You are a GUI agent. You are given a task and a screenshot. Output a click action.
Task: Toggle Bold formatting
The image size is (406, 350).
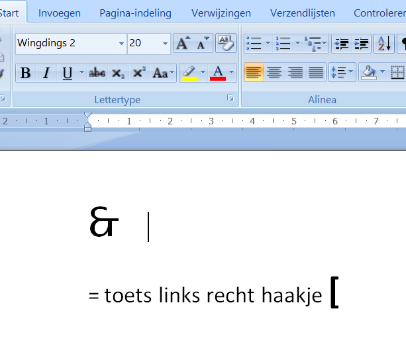click(x=26, y=73)
